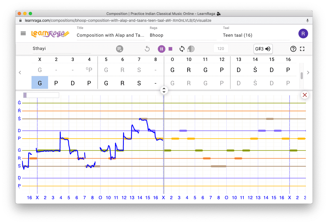This screenshot has height=224, width=328.
Task: Restart playback using the rewind arrow icon
Action: tap(147, 49)
